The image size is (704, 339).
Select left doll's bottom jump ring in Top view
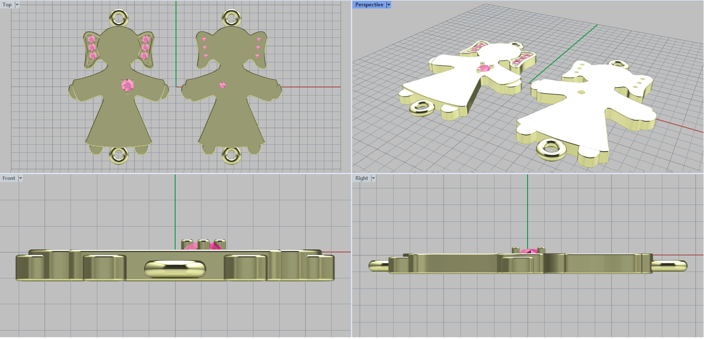(x=119, y=155)
